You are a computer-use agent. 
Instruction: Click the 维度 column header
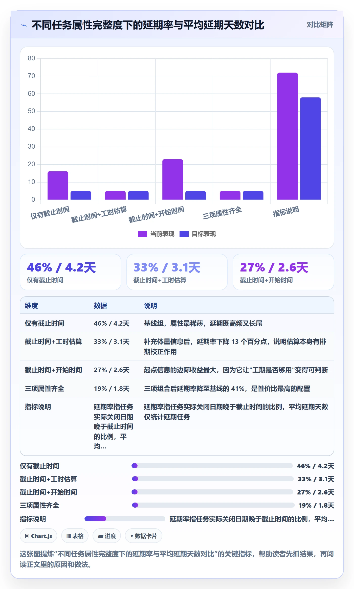click(x=31, y=306)
